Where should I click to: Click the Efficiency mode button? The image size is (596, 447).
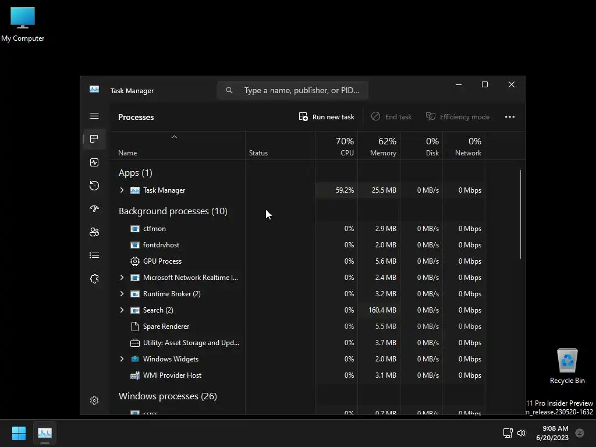(x=457, y=116)
